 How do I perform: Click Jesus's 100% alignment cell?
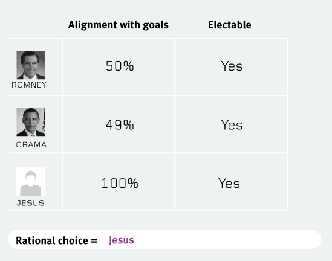(119, 182)
